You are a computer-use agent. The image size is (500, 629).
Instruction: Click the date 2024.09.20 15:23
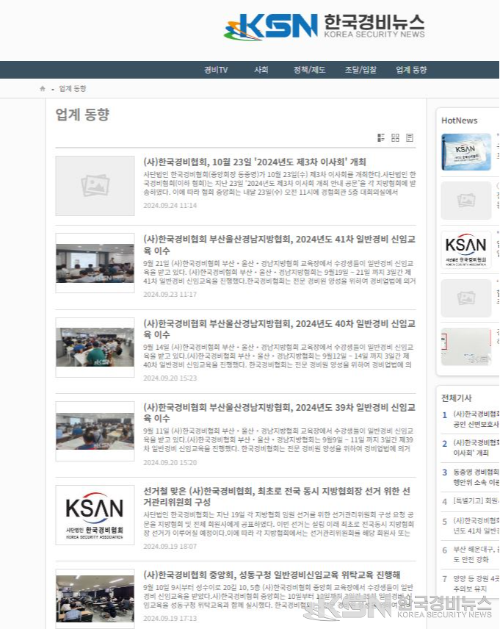(x=170, y=378)
